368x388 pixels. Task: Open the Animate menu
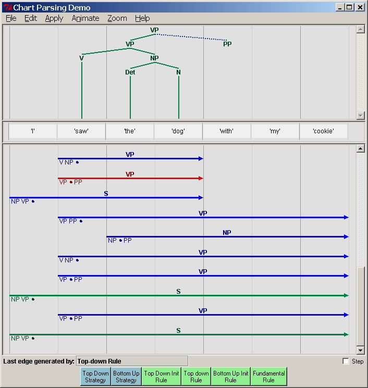click(85, 18)
